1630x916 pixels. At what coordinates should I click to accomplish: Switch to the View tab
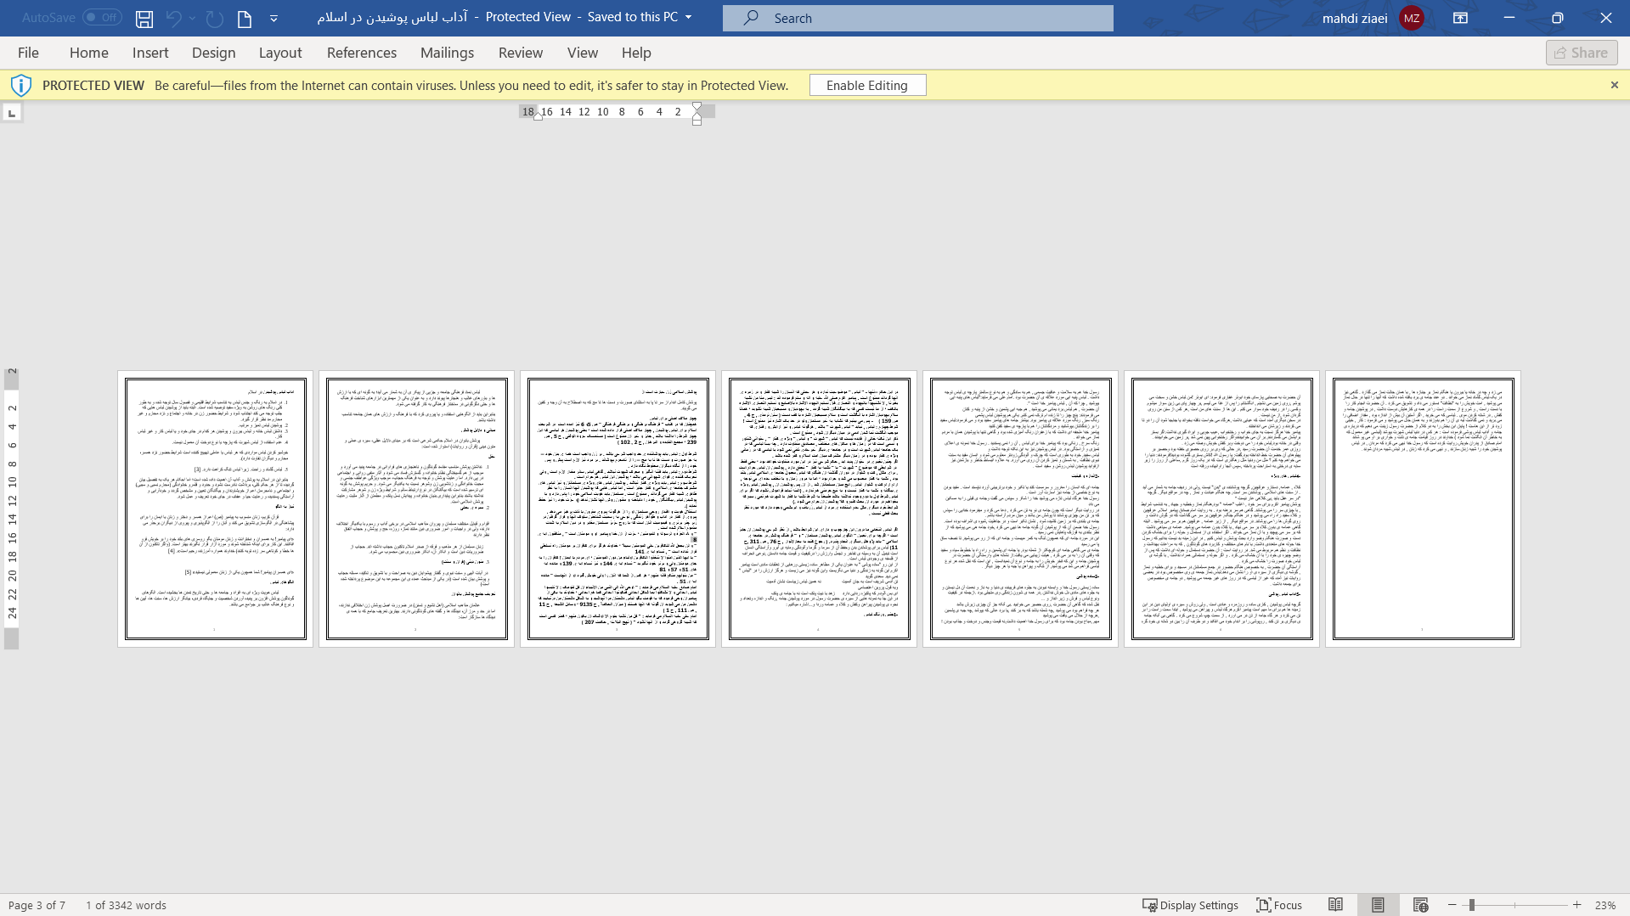583,53
